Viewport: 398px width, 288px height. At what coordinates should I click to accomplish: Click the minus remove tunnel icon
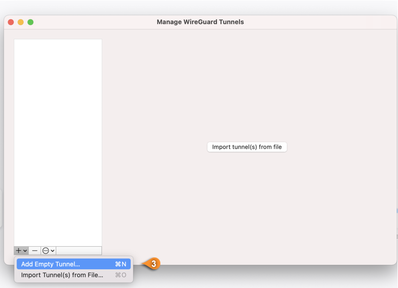click(x=35, y=251)
